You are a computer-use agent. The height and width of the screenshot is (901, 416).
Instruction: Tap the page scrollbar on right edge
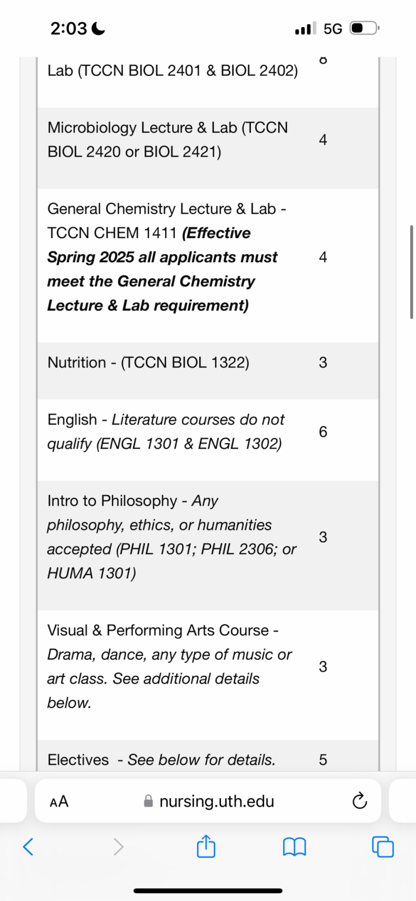point(411,272)
